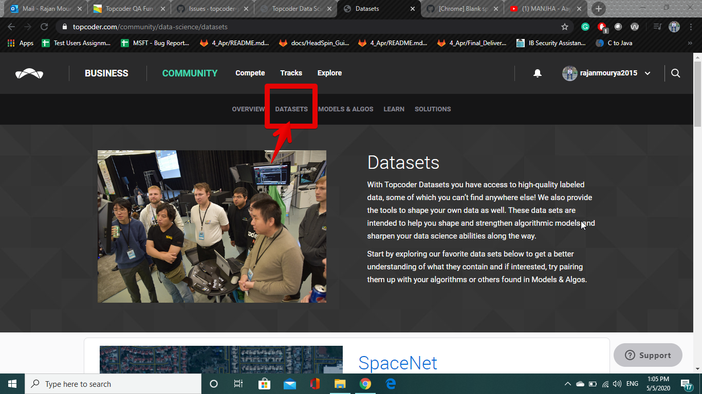Switch to Chrome Blank GitHub tab

463,9
